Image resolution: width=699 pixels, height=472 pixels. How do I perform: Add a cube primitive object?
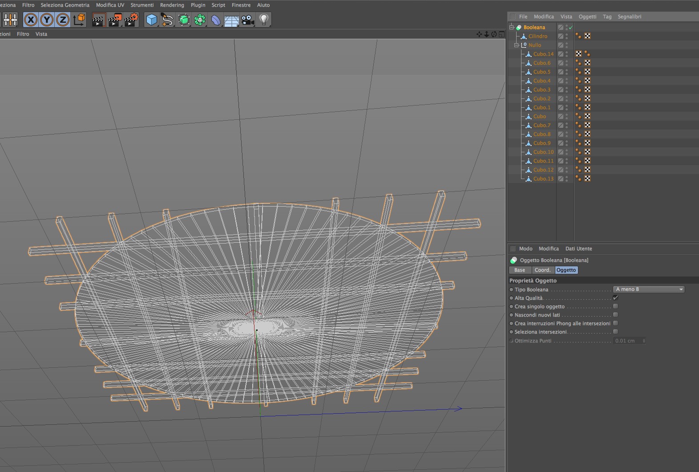152,20
